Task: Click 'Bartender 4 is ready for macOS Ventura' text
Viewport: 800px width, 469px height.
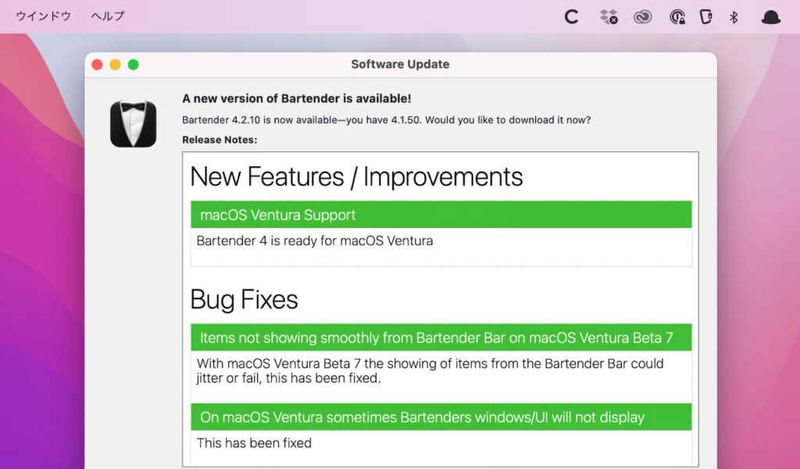Action: pyautogui.click(x=315, y=240)
